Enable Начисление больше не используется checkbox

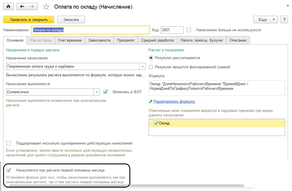(189, 30)
